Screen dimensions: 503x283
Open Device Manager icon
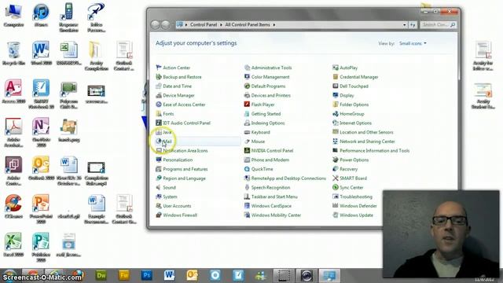pyautogui.click(x=159, y=95)
